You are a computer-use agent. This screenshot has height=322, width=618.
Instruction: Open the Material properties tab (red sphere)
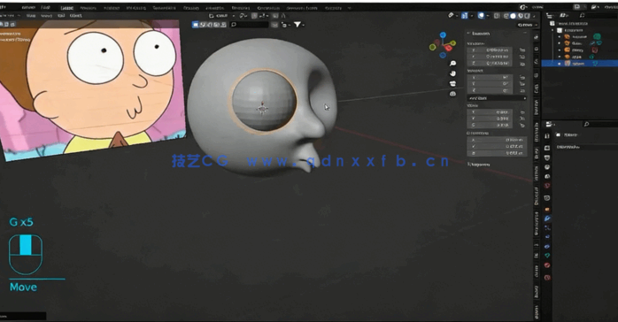click(547, 265)
